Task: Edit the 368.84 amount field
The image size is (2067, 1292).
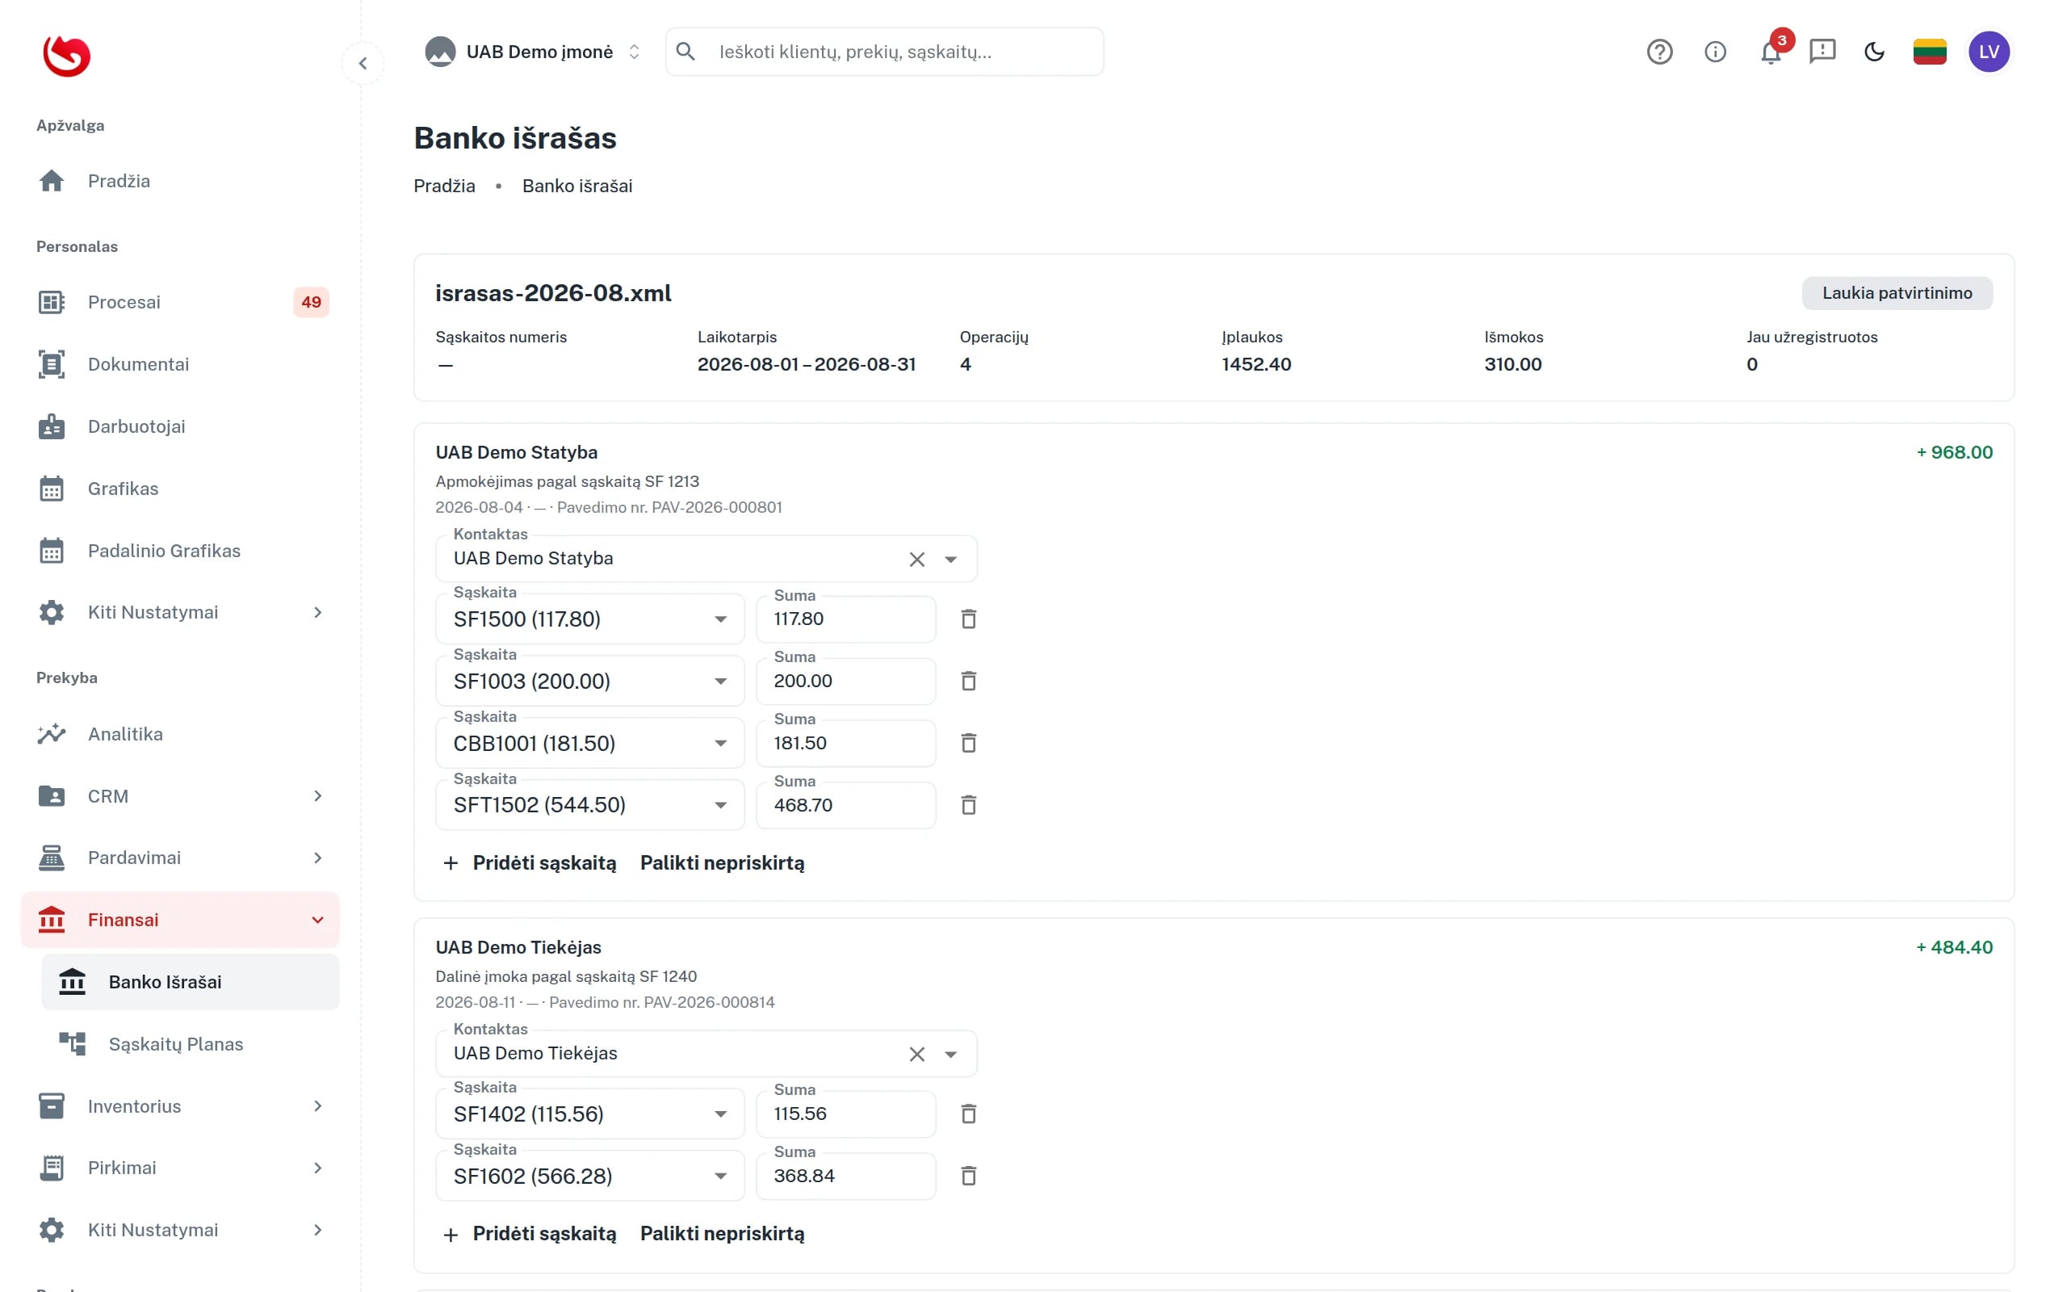Action: tap(845, 1177)
